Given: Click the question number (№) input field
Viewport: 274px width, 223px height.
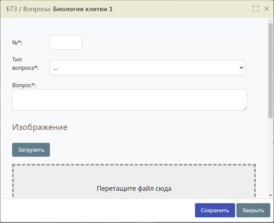Looking at the screenshot, I should click(x=65, y=42).
